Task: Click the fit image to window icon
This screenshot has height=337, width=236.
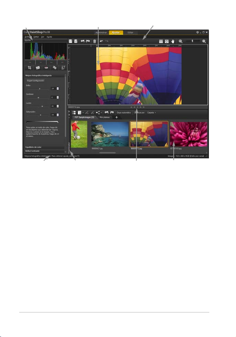Action: [167, 41]
